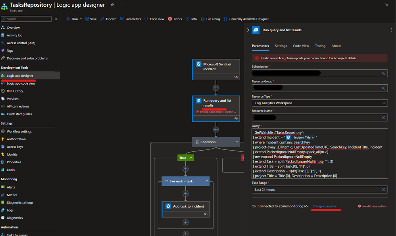The width and height of the screenshot is (396, 236).
Task: Click File a bug in toolbar
Action: [210, 19]
